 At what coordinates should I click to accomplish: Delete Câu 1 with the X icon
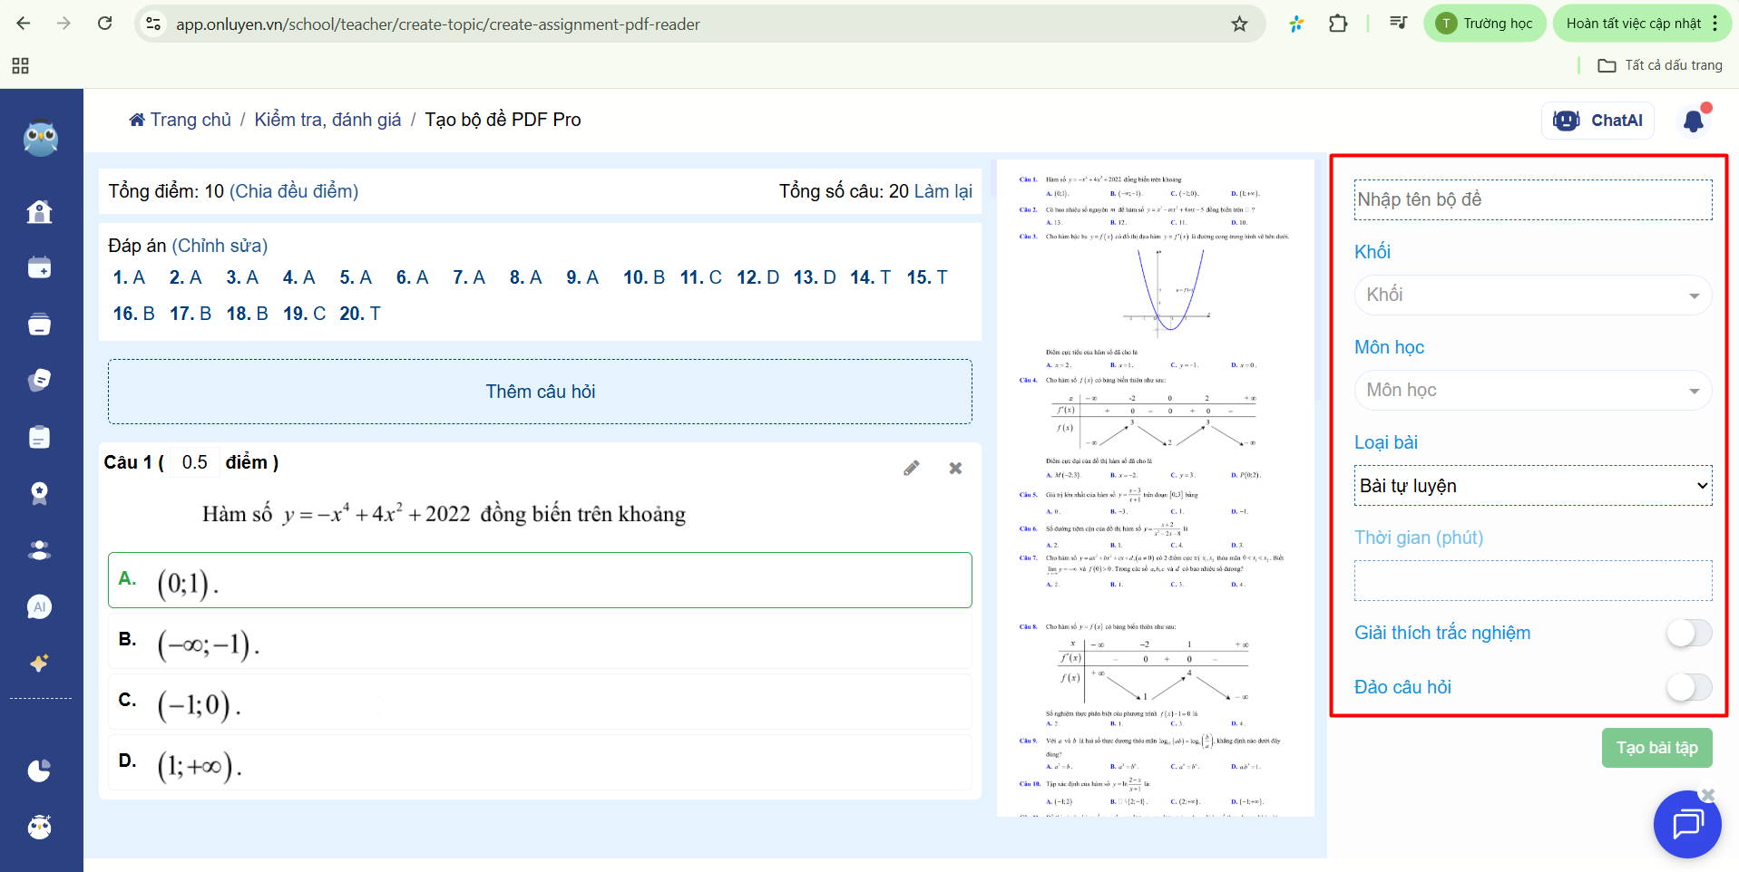pyautogui.click(x=955, y=468)
